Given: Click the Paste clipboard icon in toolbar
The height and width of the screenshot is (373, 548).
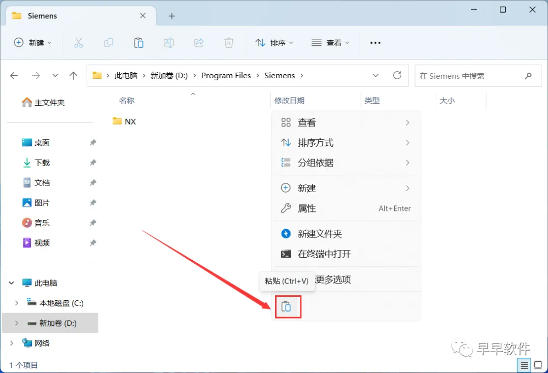Looking at the screenshot, I should 139,43.
